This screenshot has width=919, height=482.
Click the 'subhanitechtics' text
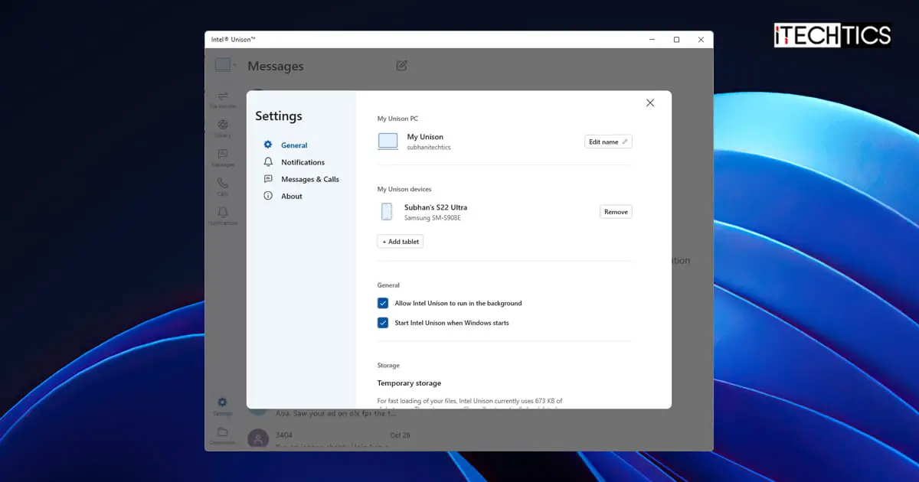429,148
